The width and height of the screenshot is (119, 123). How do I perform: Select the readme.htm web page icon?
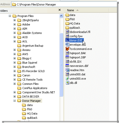click(x=67, y=70)
